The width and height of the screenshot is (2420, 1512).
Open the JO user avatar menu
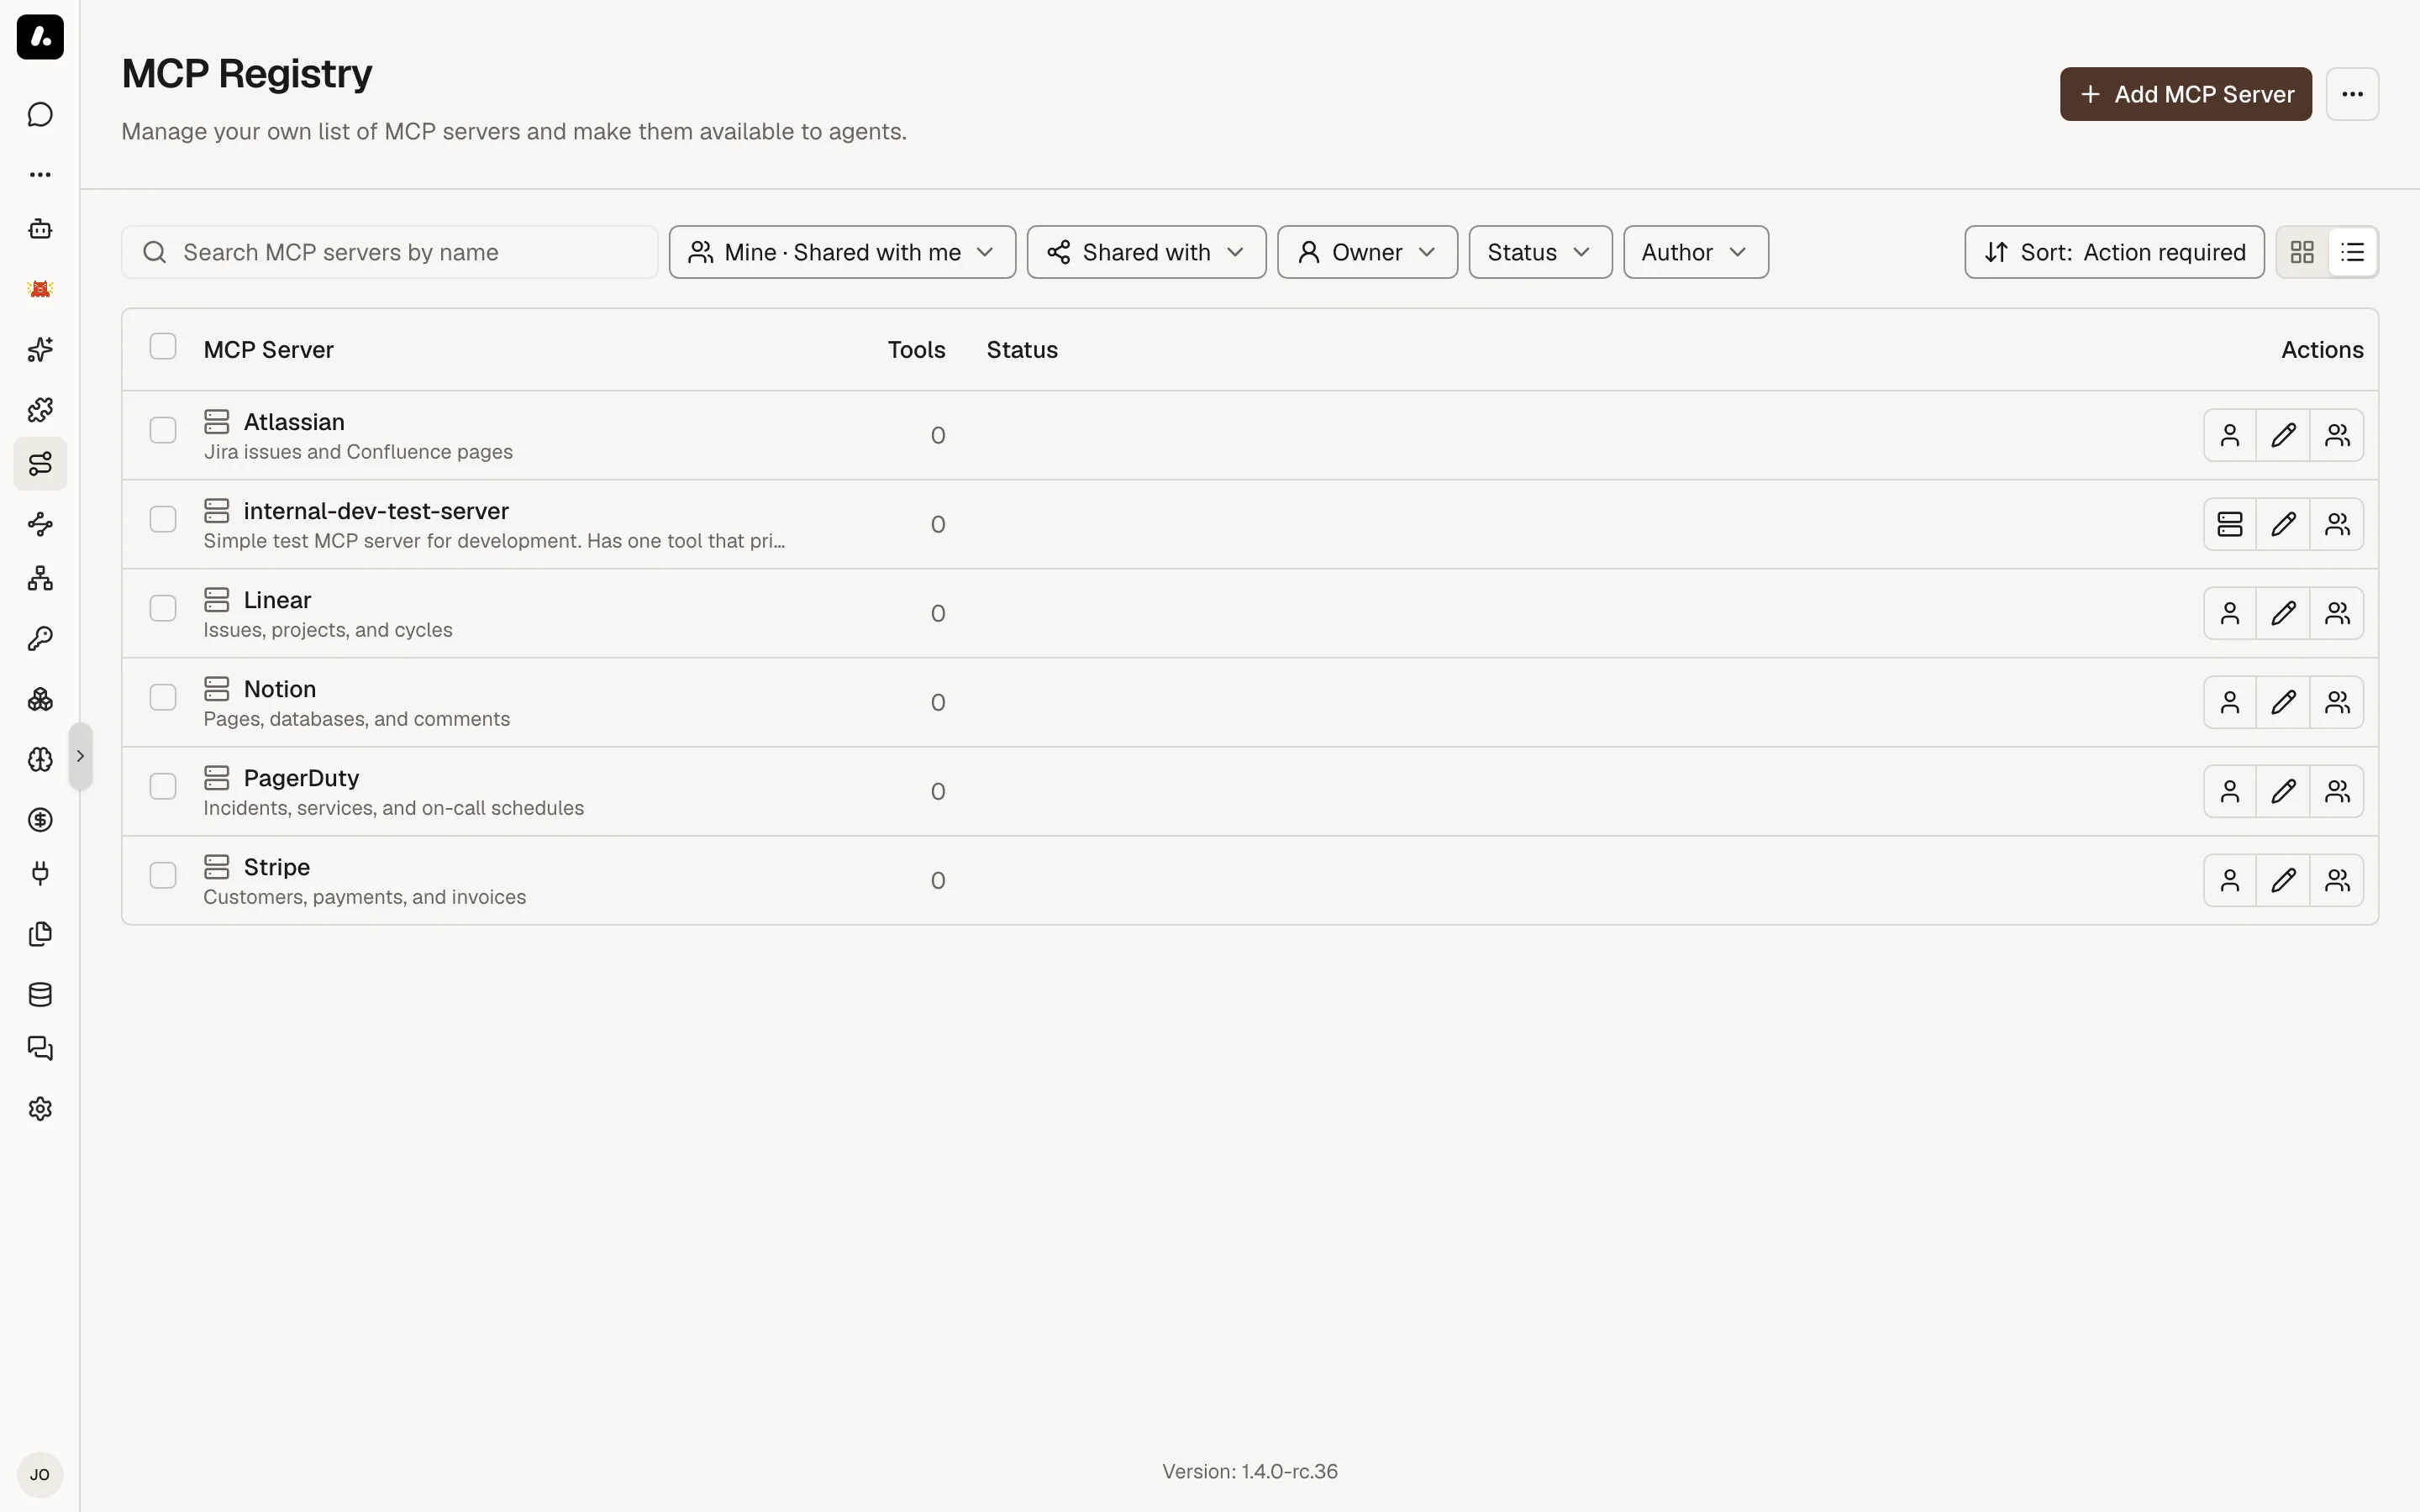pyautogui.click(x=40, y=1474)
